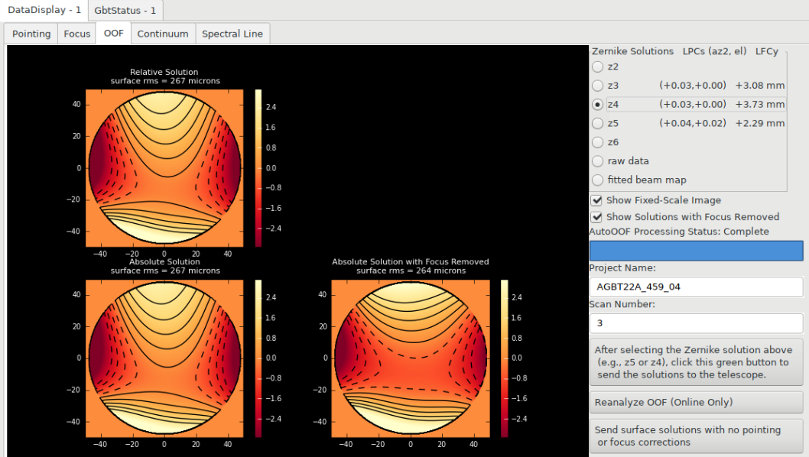Click the Relative Solution surface plot
Viewport: 809px width, 457px height.
(164, 168)
